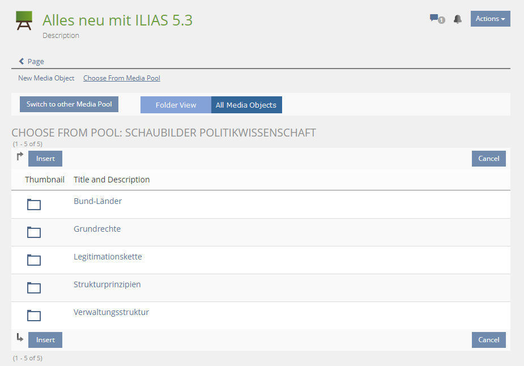
Task: Click the Grundrechte folder icon
Action: coord(34,232)
